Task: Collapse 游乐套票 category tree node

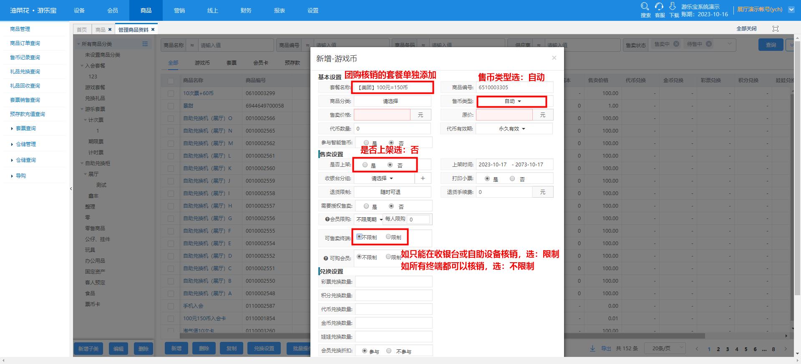Action: (82, 109)
